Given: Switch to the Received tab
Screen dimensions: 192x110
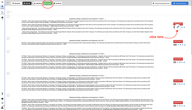Looking at the screenshot, I should [16, 3].
